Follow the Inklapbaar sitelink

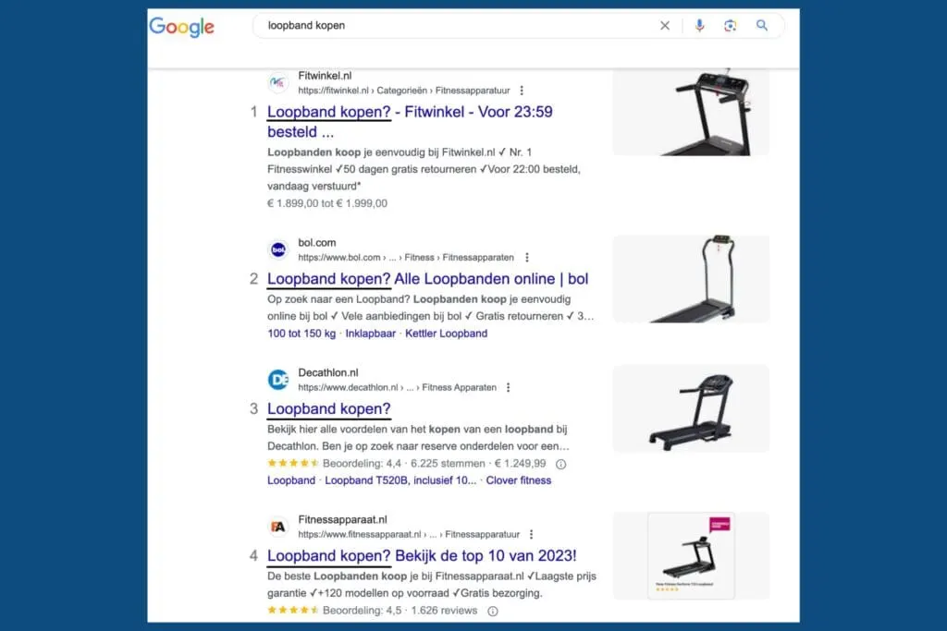(x=370, y=333)
